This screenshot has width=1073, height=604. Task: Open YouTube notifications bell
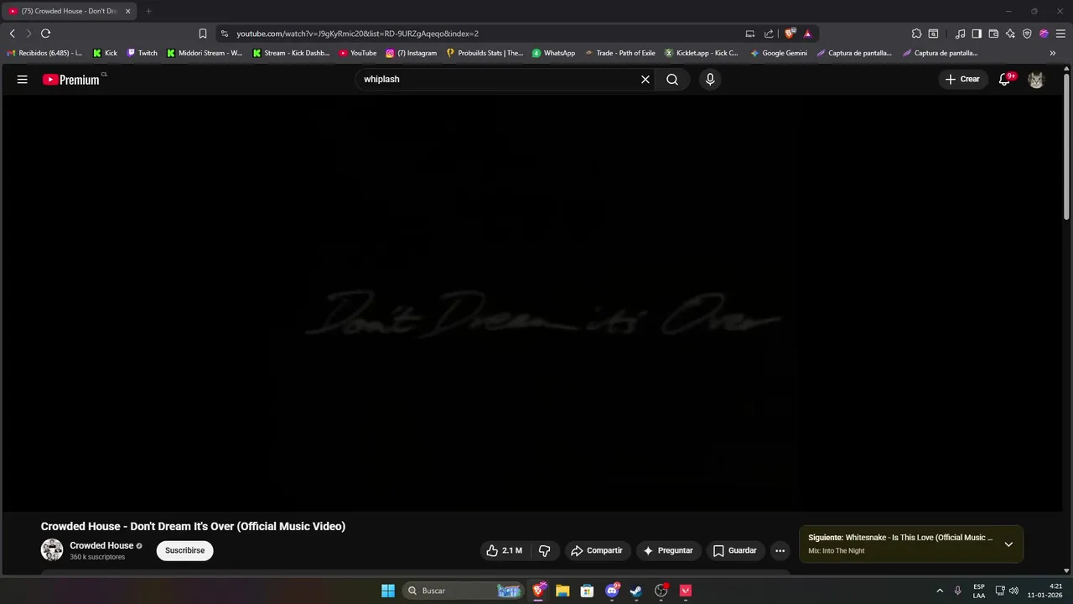tap(1004, 79)
